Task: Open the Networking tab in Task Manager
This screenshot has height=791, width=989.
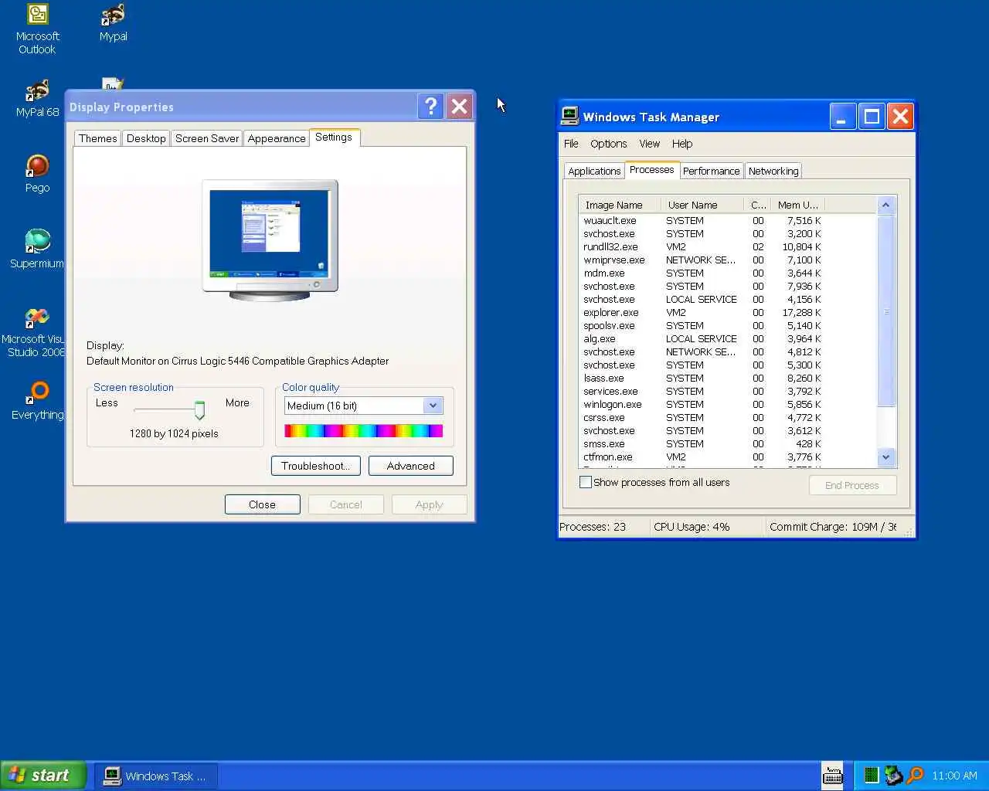Action: coord(773,171)
